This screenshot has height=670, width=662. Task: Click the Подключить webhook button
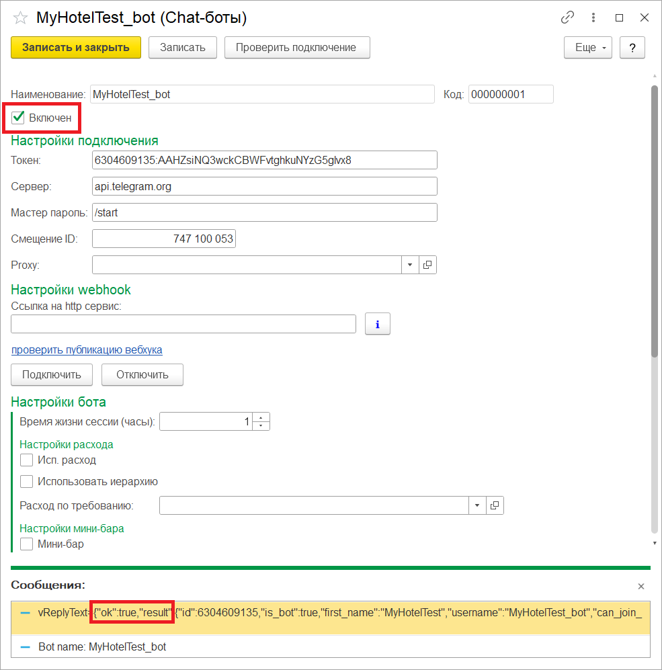tap(52, 375)
